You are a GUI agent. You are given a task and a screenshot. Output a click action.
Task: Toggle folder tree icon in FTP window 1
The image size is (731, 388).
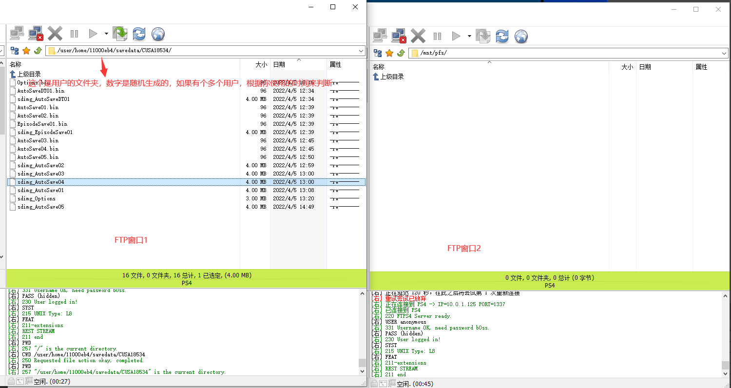coord(15,51)
